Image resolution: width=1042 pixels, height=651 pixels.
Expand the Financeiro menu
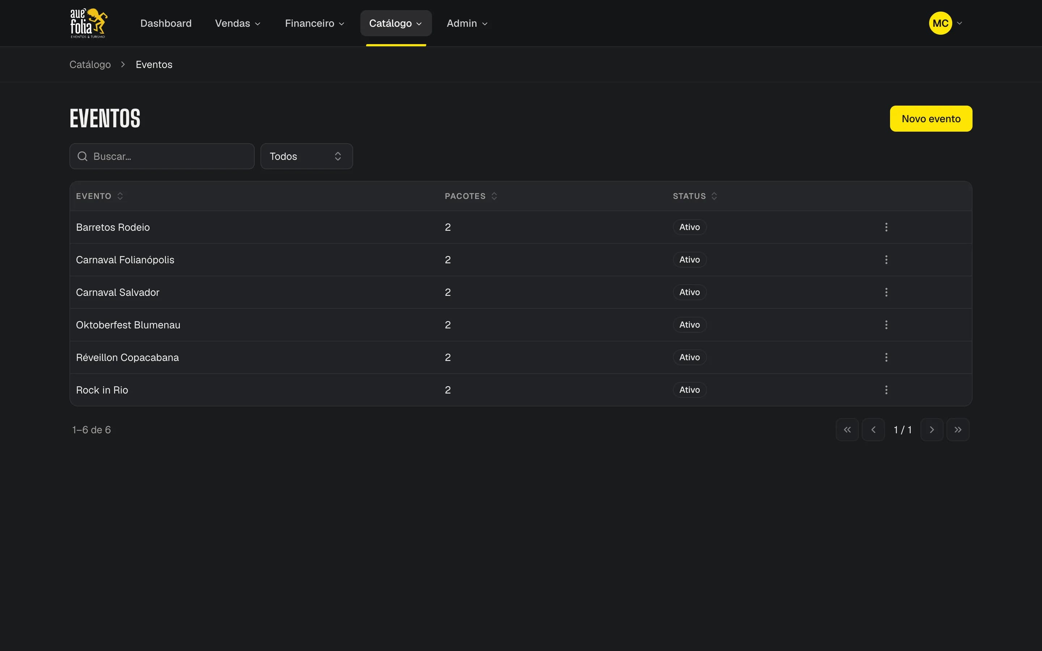[315, 23]
